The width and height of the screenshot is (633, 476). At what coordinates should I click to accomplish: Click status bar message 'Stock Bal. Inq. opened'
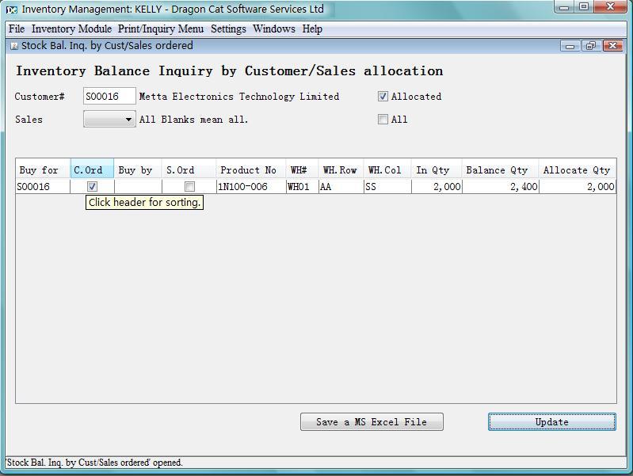(94, 463)
